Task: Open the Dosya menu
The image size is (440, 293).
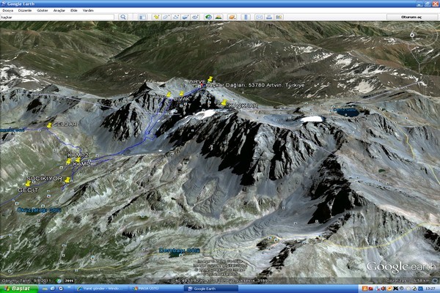Action: (7, 10)
